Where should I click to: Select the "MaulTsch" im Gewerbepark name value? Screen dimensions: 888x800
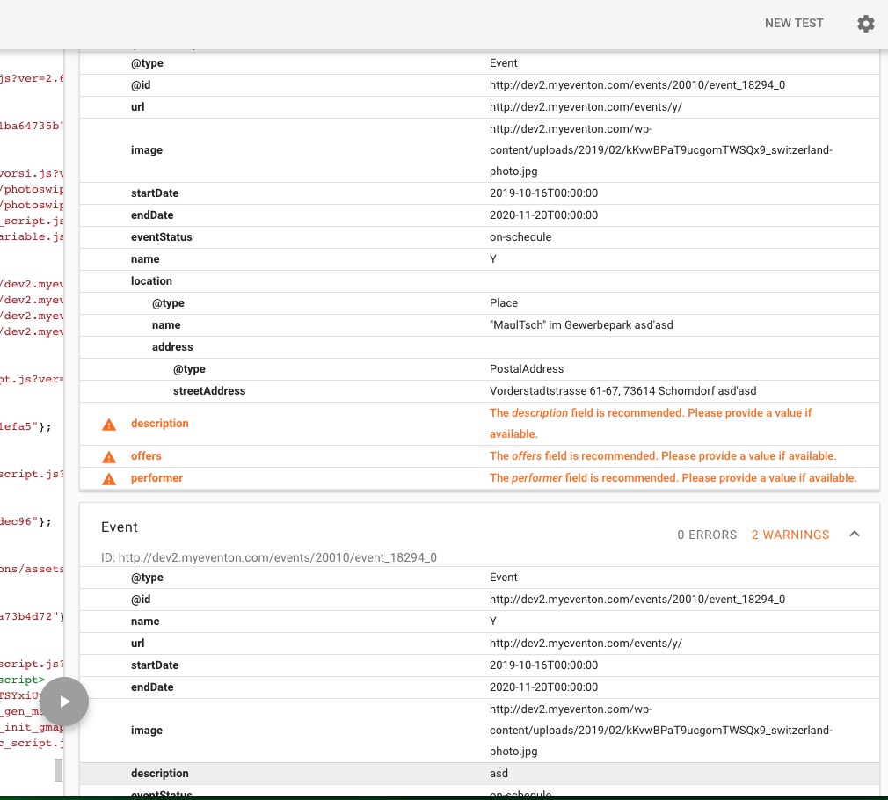pos(581,325)
